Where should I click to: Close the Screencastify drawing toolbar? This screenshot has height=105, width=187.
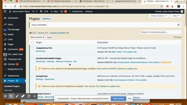click(x=34, y=96)
